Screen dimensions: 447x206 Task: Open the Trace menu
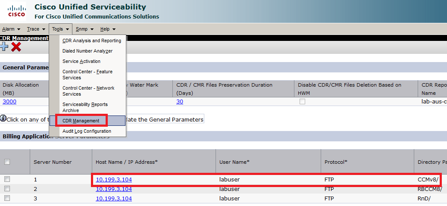point(36,29)
